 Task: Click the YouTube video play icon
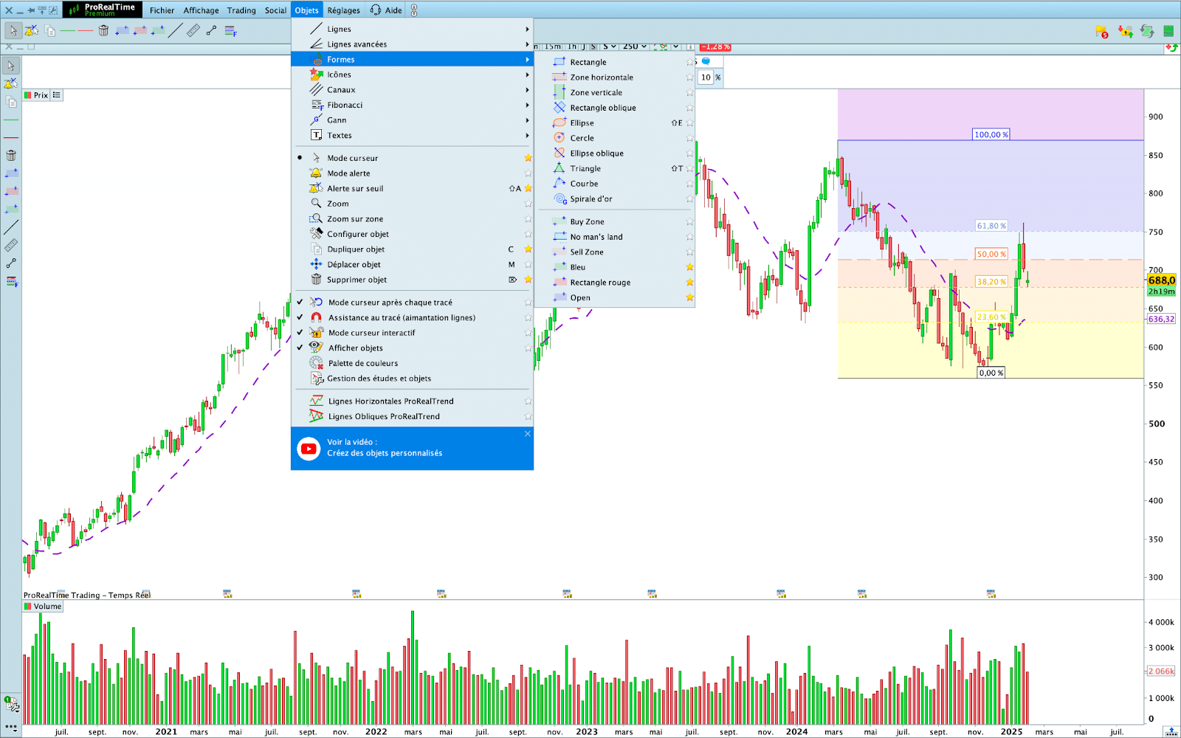click(309, 448)
